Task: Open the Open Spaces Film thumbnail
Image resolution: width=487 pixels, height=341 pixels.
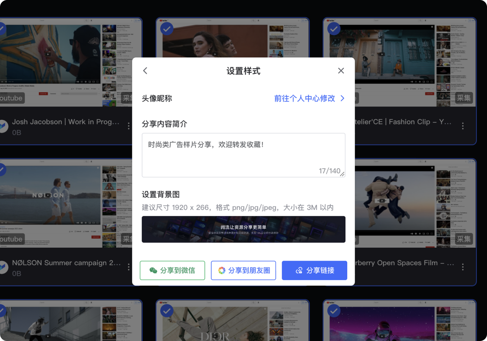Action: (x=415, y=204)
